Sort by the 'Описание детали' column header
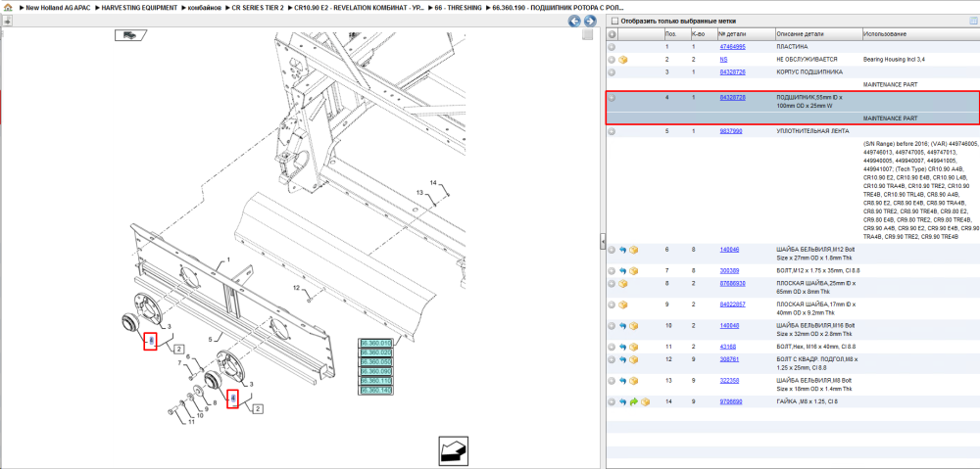Screen dimensions: 980x469 [818, 33]
